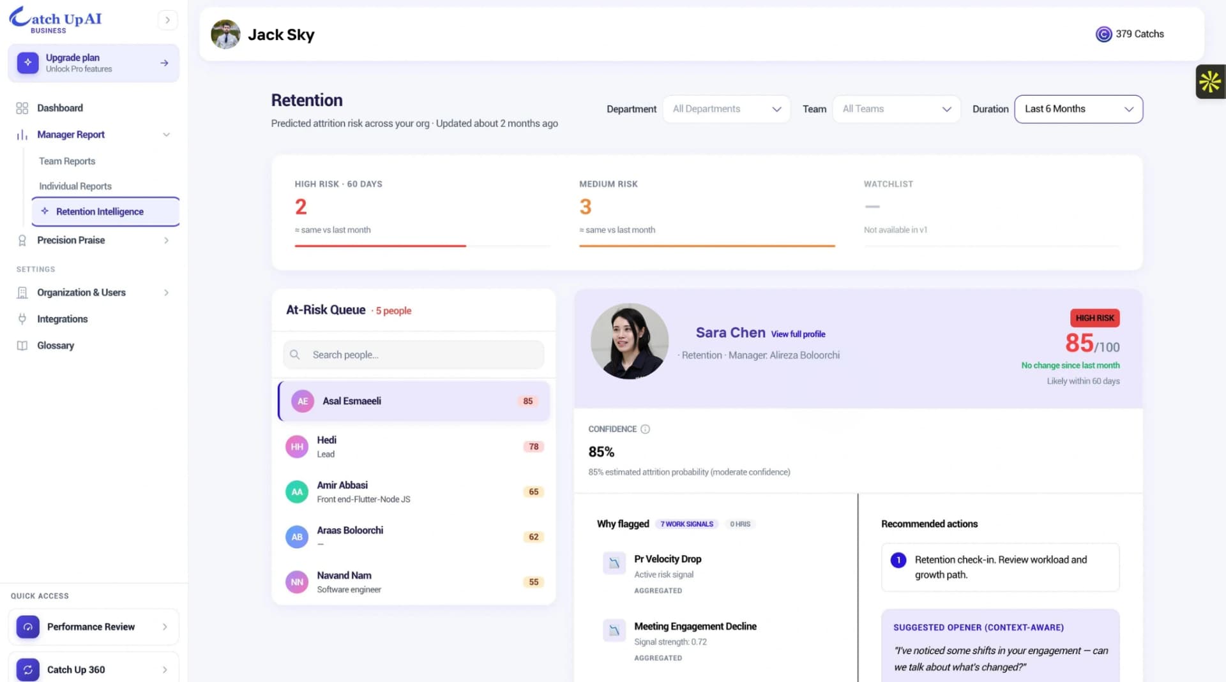Click the Medium Risk orange progress bar

tap(707, 246)
